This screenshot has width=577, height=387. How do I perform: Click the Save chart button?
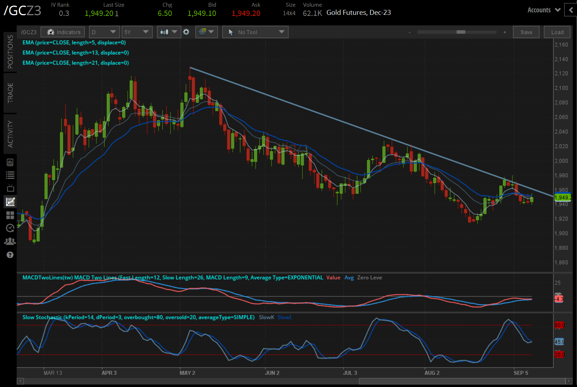pos(526,32)
